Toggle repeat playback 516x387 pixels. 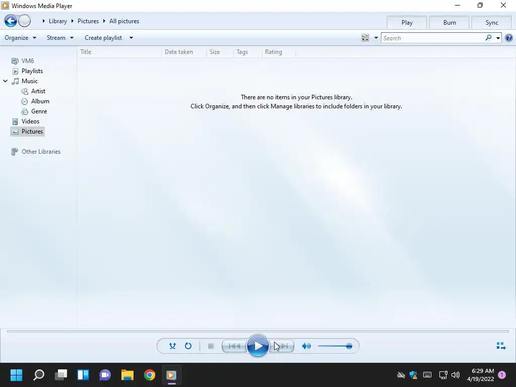click(188, 346)
